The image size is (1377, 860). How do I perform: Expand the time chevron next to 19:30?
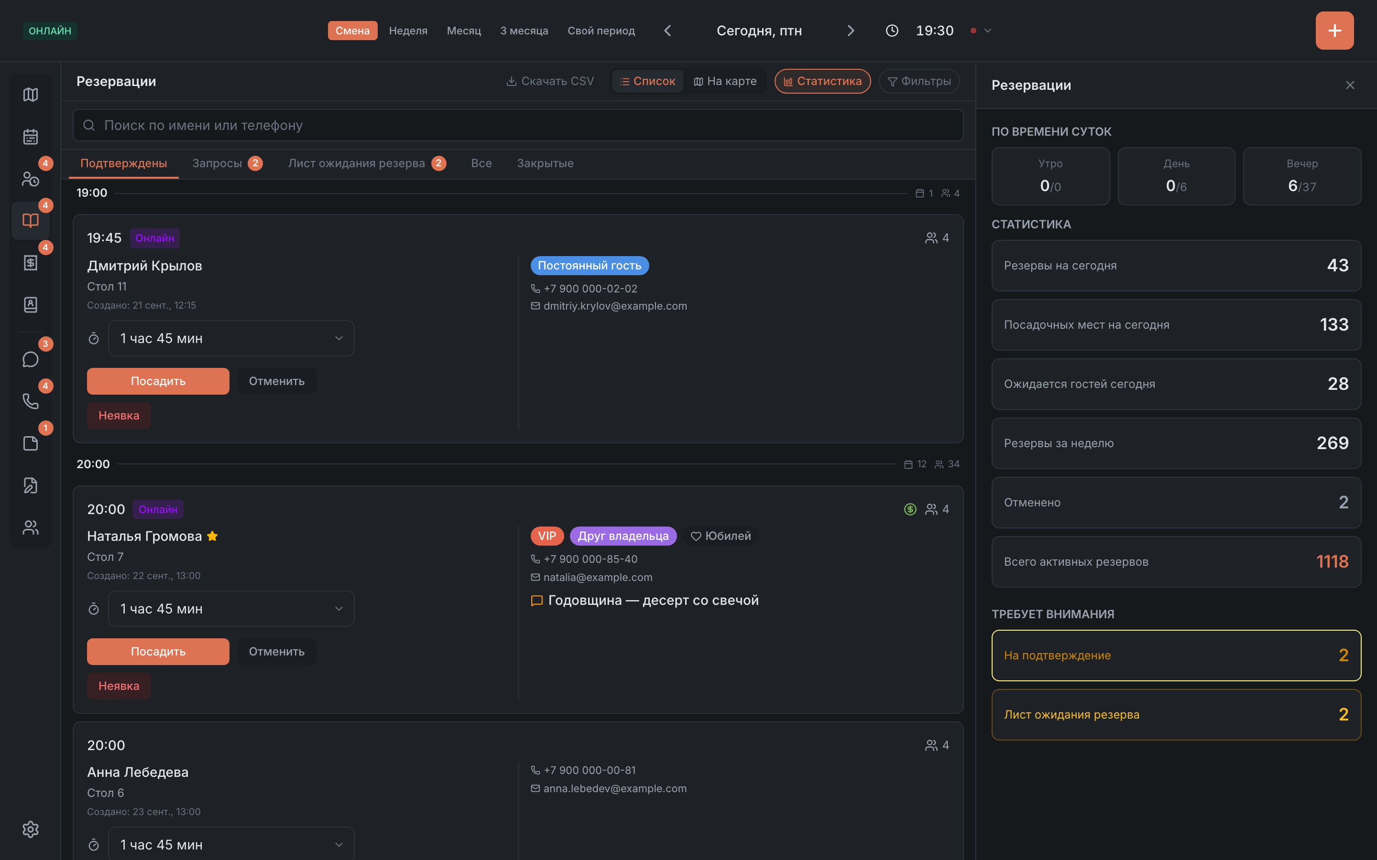(988, 31)
